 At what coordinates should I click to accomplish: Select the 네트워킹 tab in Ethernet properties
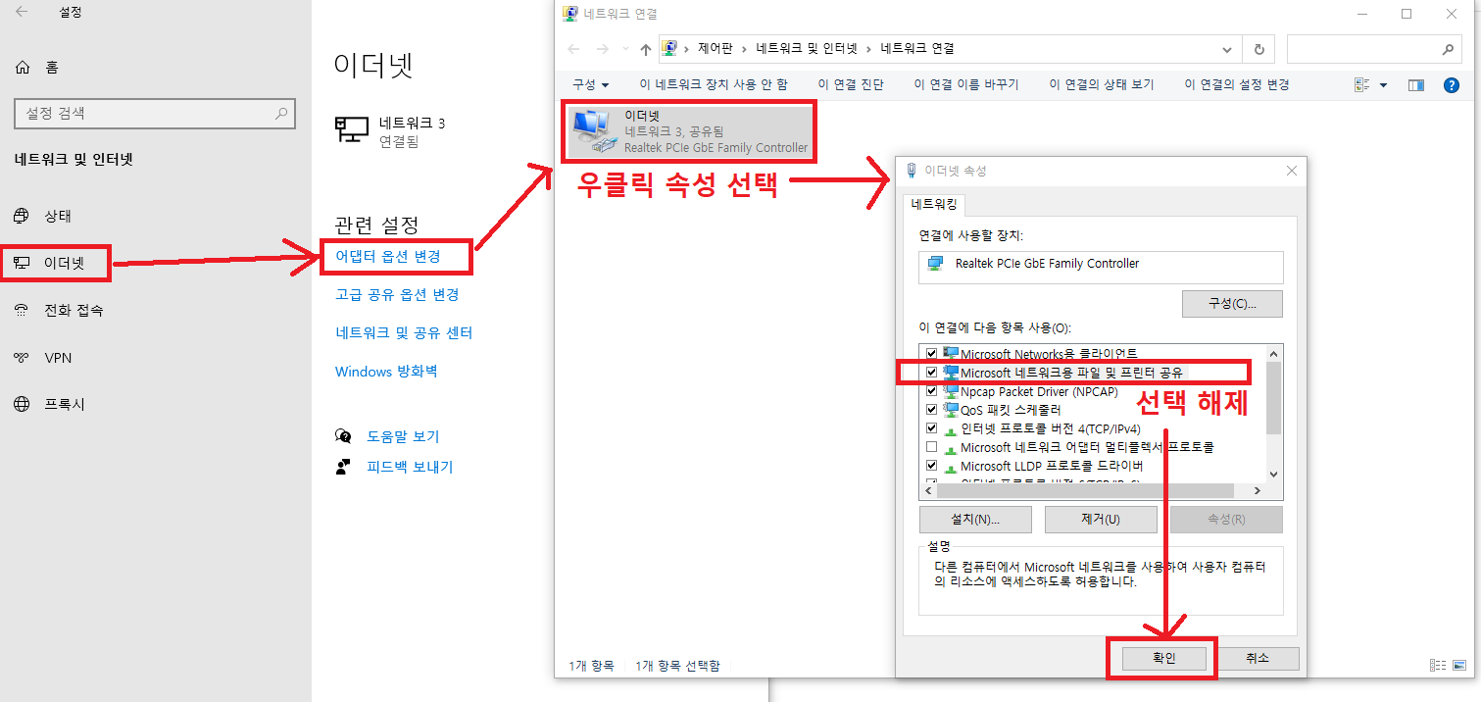pos(935,205)
